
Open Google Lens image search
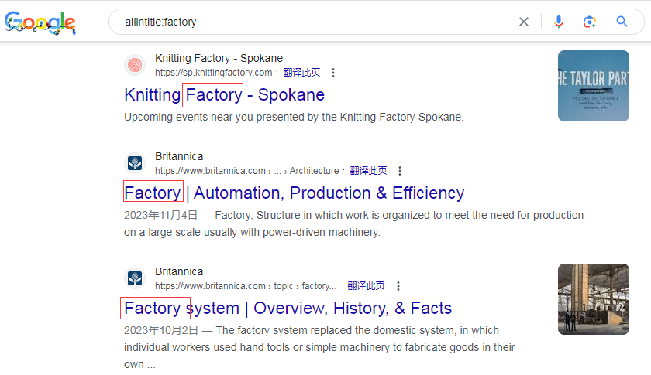point(590,22)
